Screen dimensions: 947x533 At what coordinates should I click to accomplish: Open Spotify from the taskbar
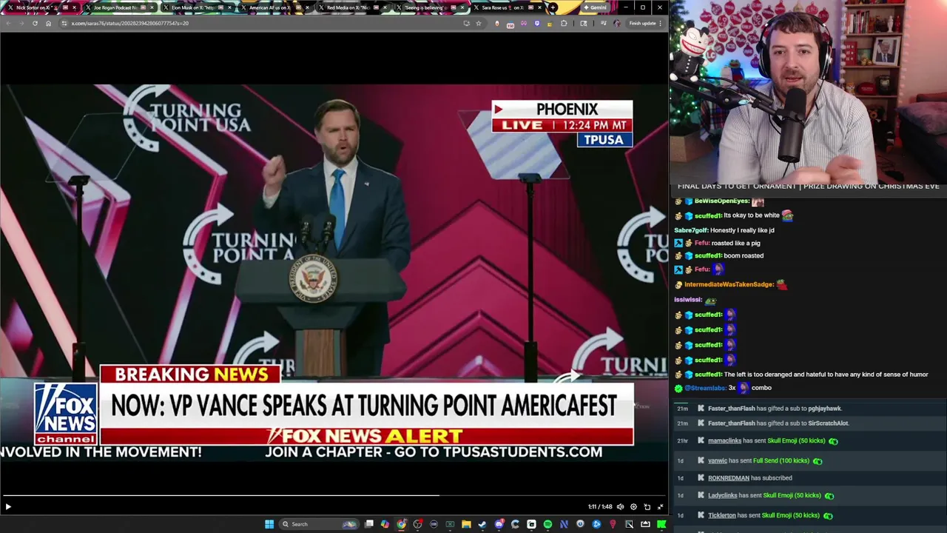click(547, 524)
